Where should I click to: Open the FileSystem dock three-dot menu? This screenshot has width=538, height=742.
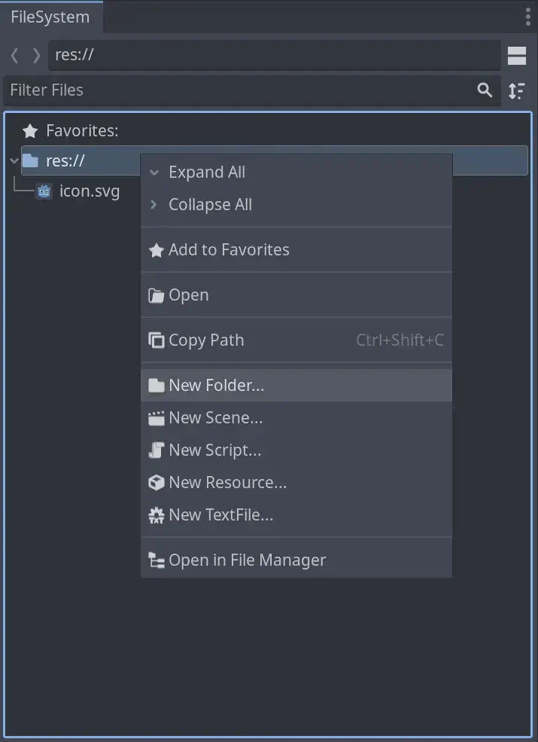coord(527,17)
